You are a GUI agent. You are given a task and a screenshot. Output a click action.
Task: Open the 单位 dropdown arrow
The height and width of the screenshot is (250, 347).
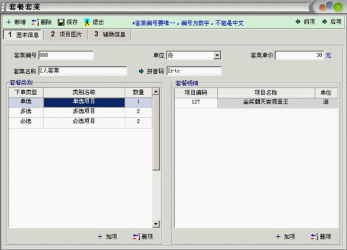217,55
